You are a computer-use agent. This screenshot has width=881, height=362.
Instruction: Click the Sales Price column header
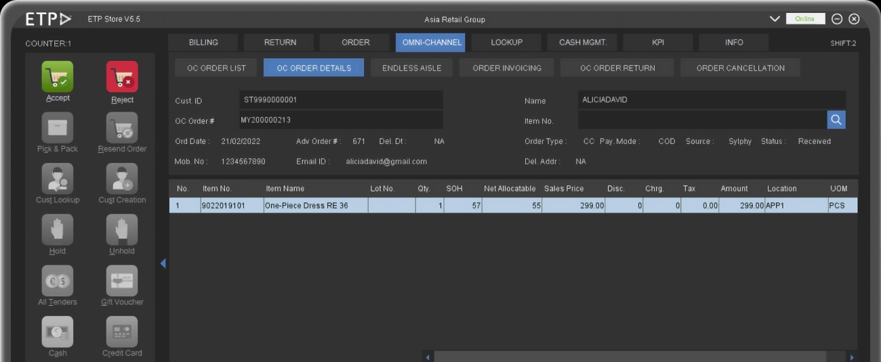tap(564, 189)
